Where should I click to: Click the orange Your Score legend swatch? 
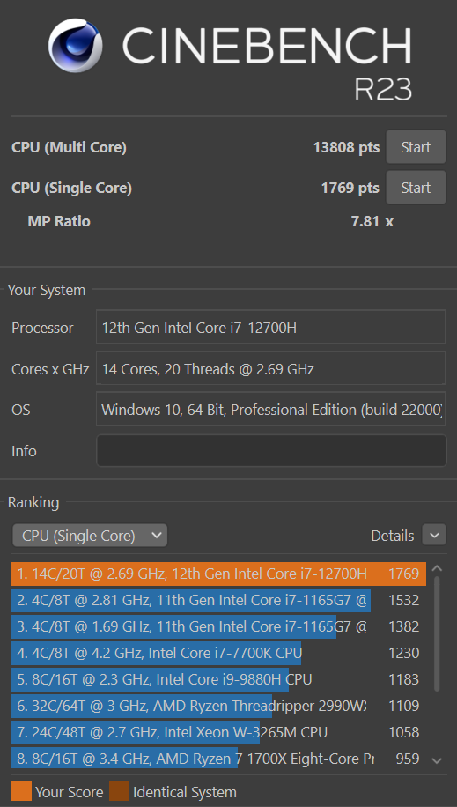(x=22, y=791)
